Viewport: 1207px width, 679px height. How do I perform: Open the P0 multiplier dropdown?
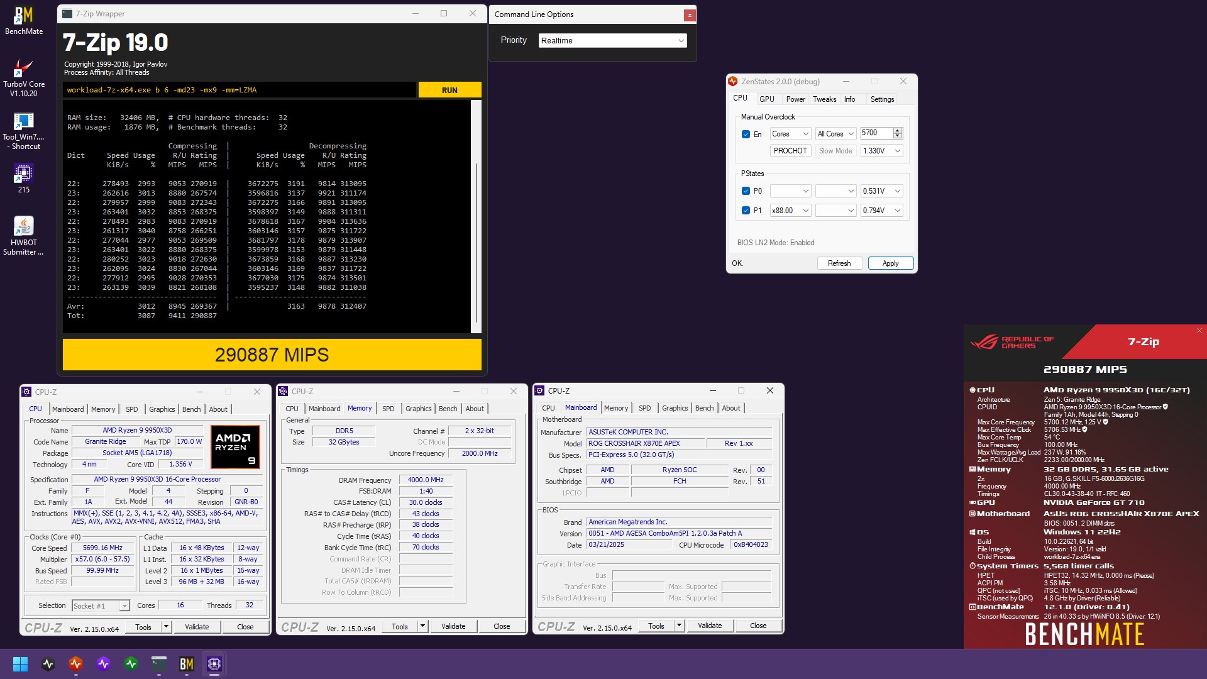click(x=790, y=191)
